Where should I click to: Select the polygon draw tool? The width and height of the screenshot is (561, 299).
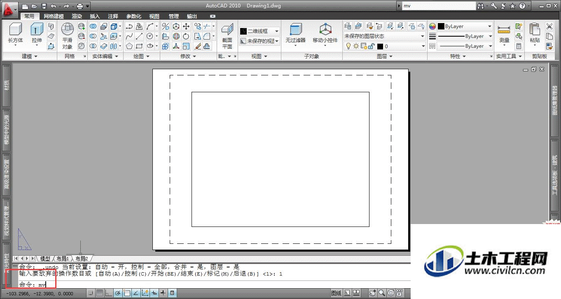tap(129, 46)
